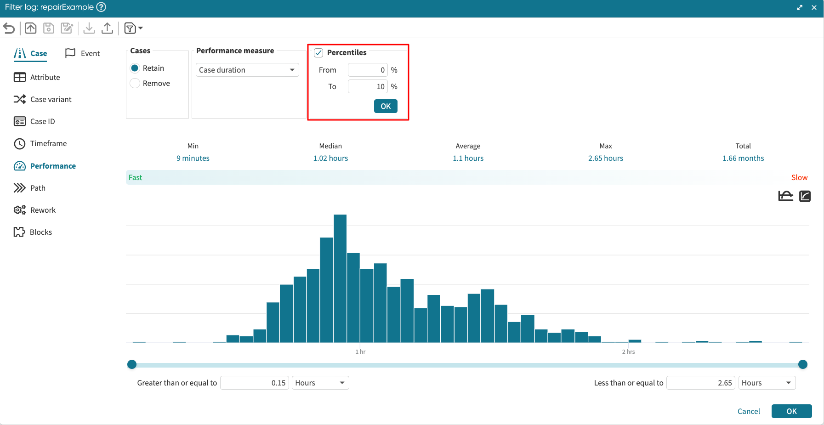Viewport: 824px width, 425px height.
Task: Click the Cancel link at bottom
Action: pos(749,411)
